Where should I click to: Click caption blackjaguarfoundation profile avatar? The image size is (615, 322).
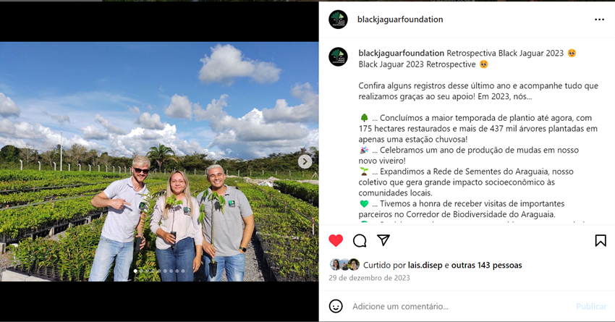coord(338,57)
